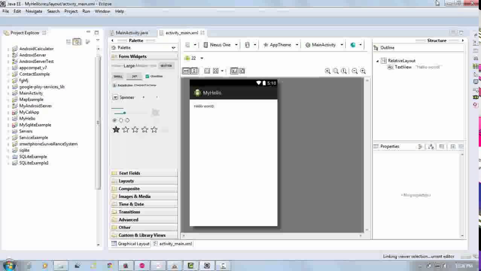Toggle Link with Editor in Project Explorer

77,42
